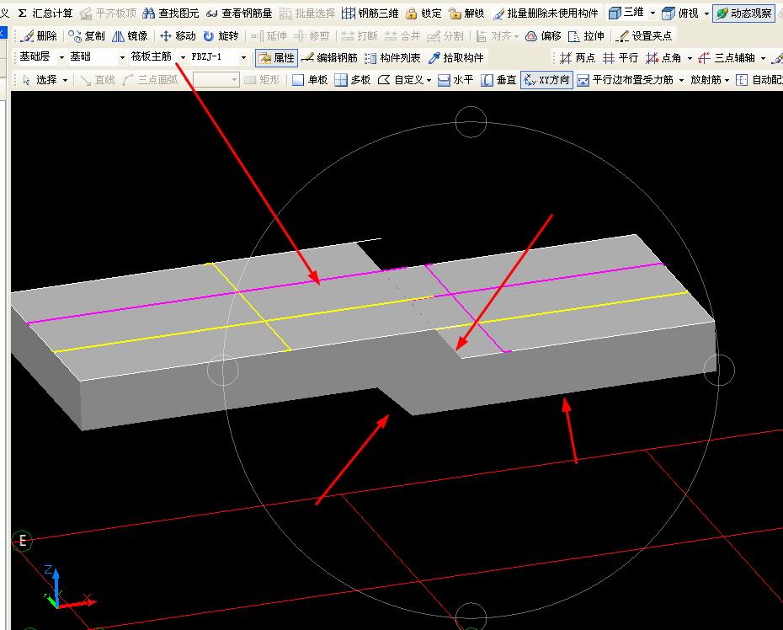Click the 删除 delete tool

(x=39, y=36)
